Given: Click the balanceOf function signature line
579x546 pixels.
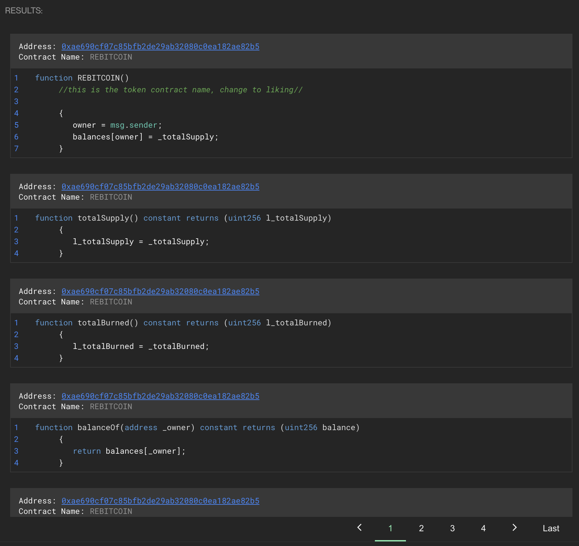Looking at the screenshot, I should (197, 428).
